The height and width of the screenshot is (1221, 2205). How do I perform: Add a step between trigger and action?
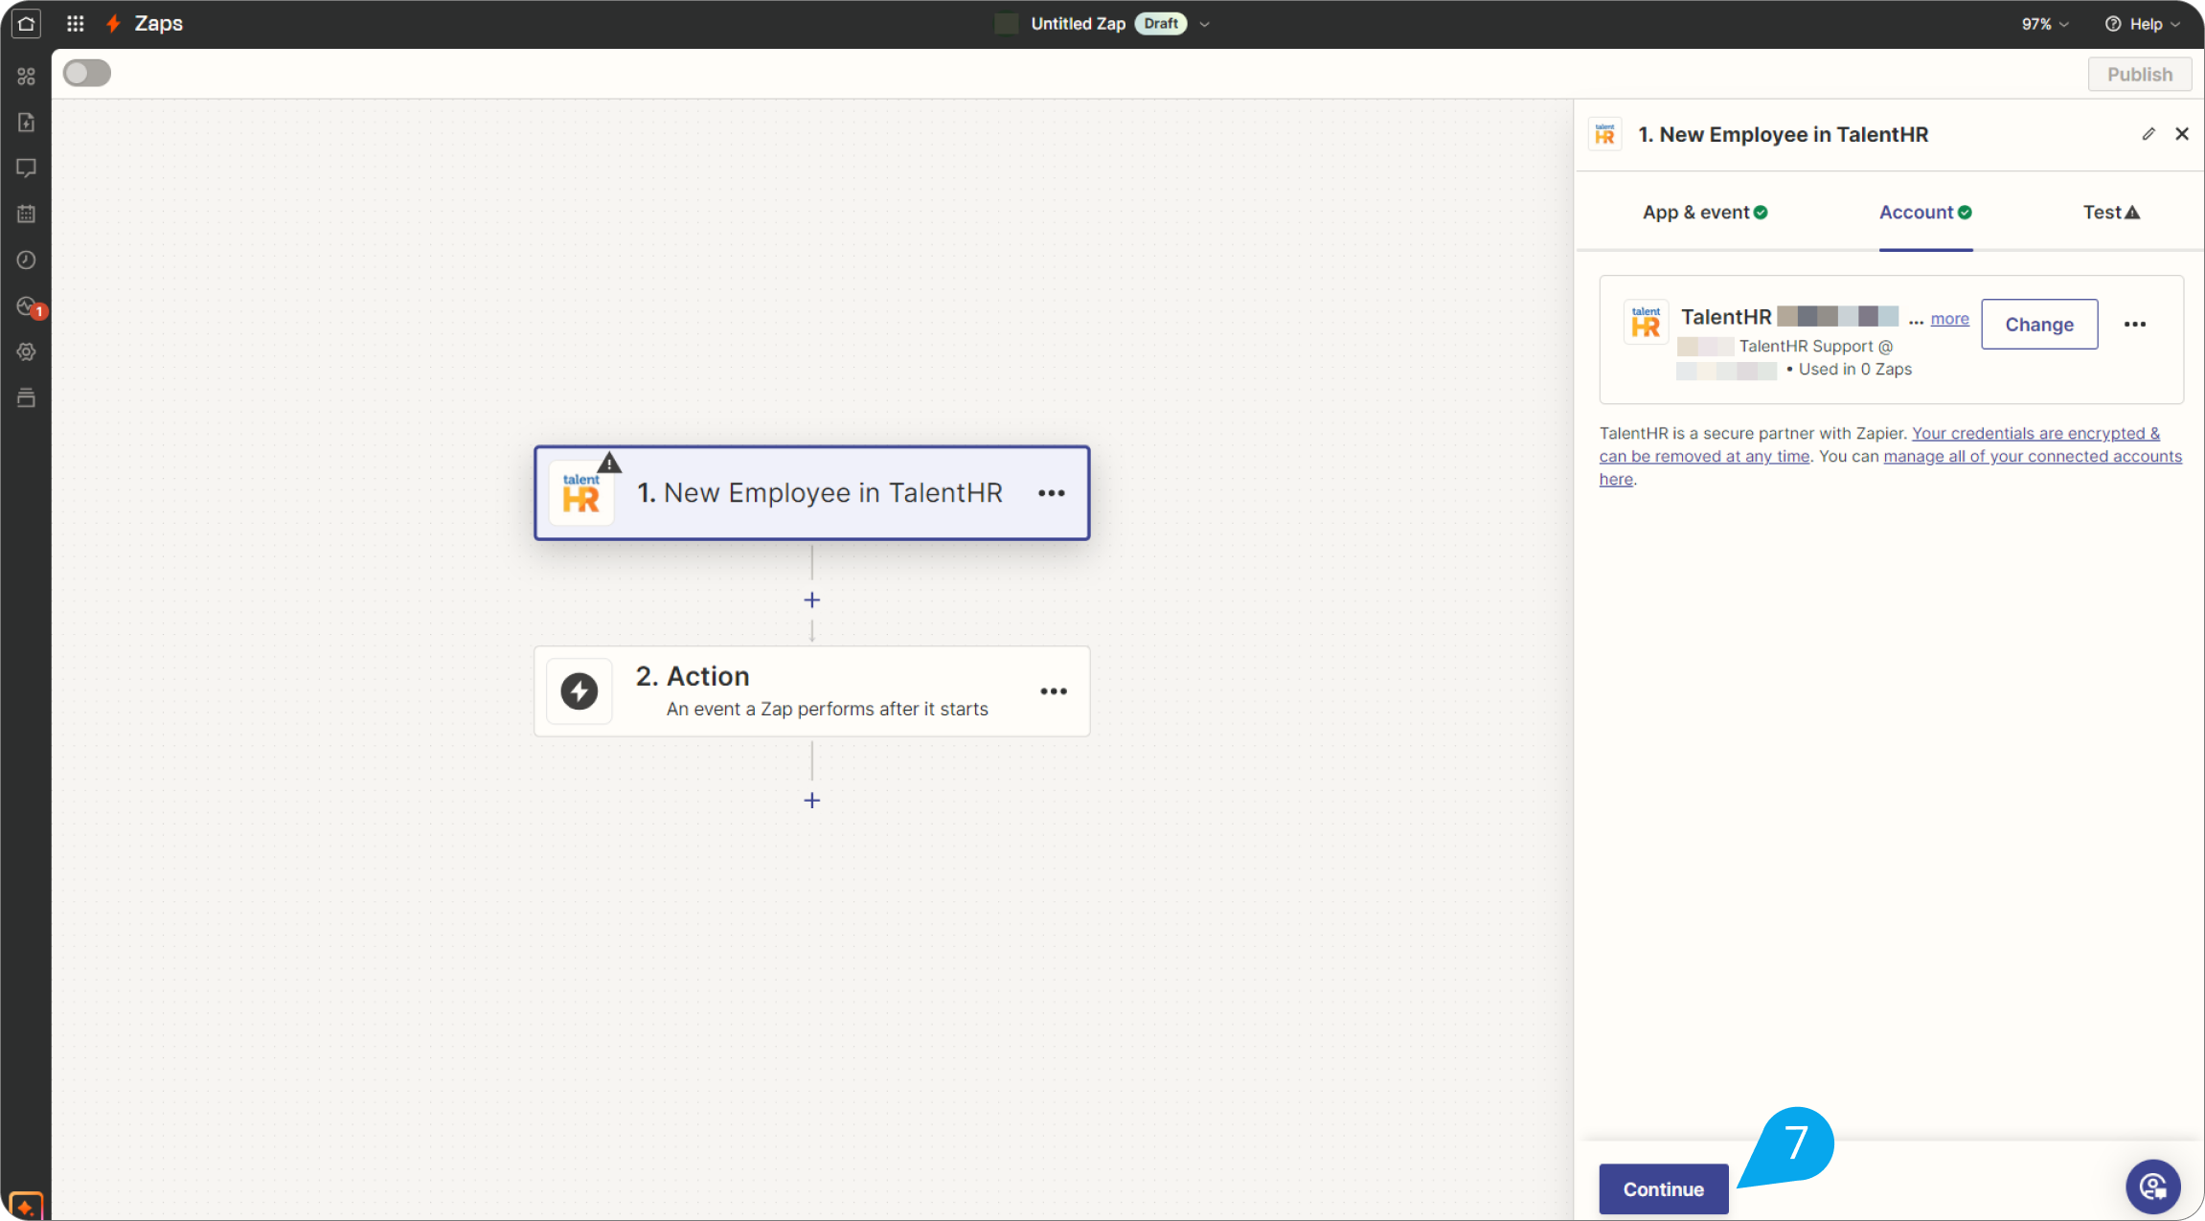click(812, 600)
